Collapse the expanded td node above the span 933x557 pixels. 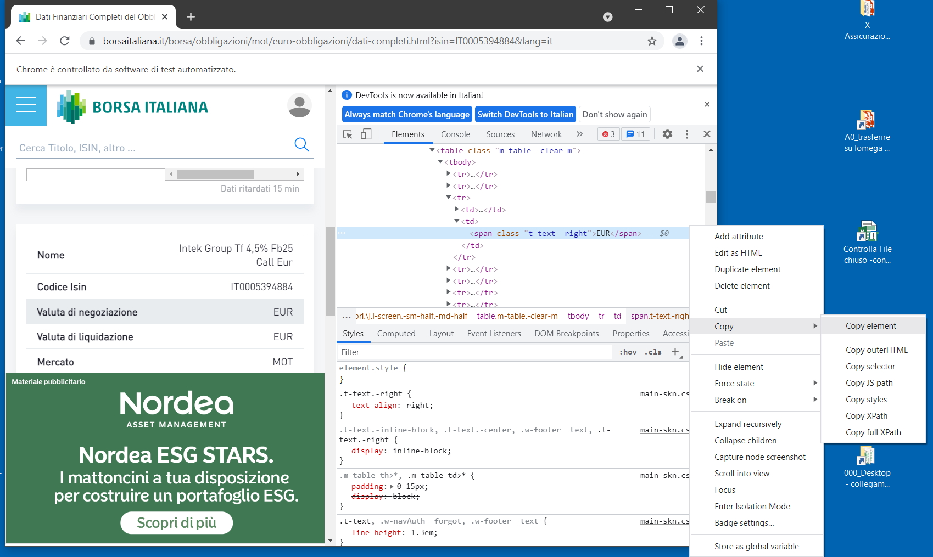click(x=457, y=221)
